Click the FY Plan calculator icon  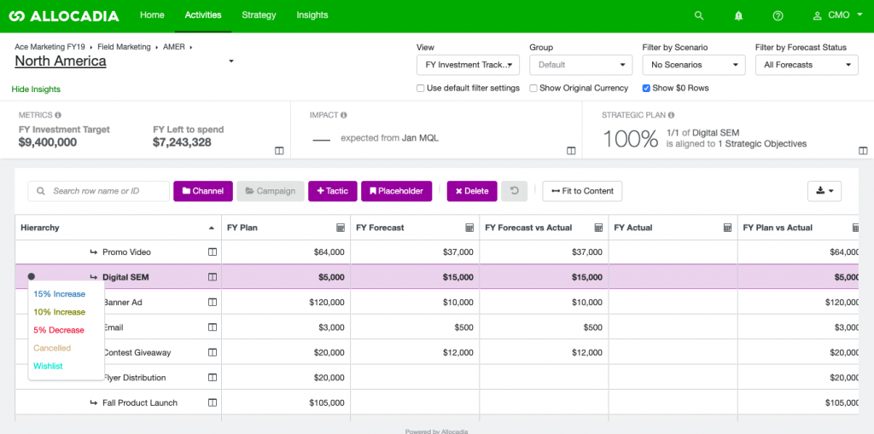pos(340,228)
